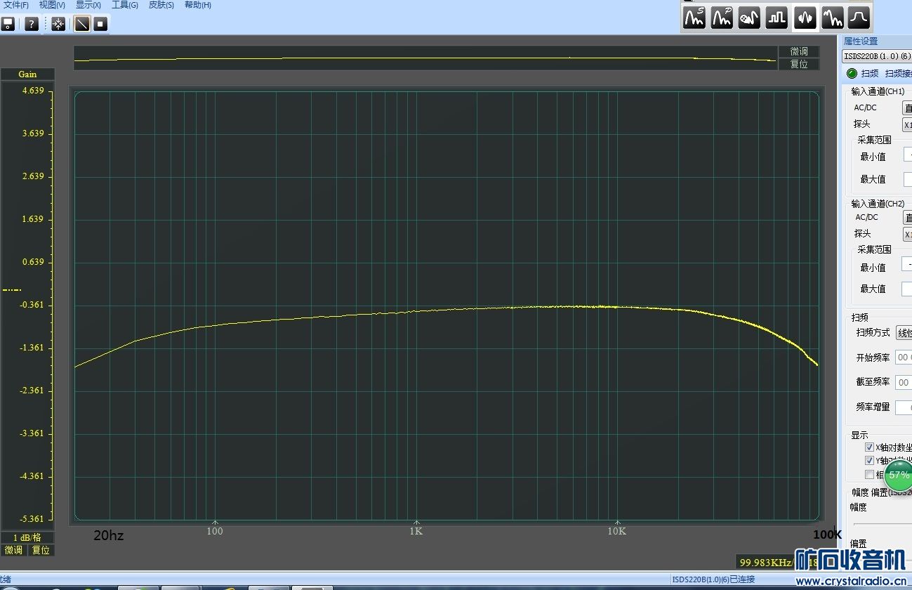Image resolution: width=912 pixels, height=590 pixels.
Task: Click the save icon in toolbar
Action: point(8,24)
